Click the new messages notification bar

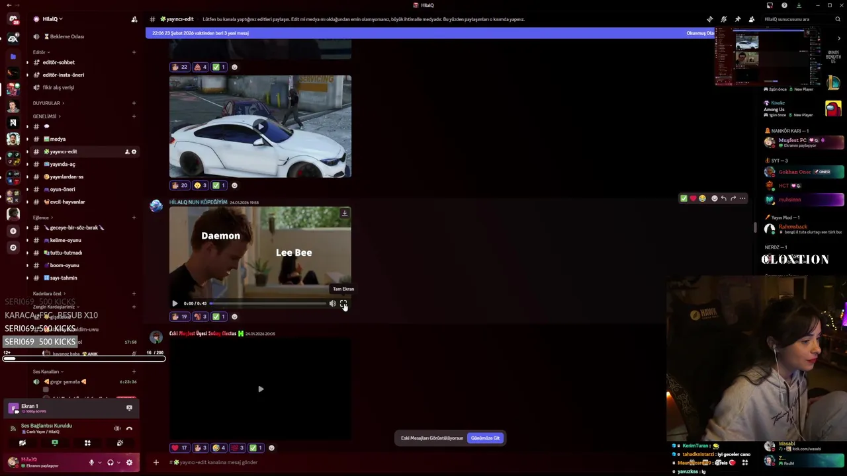pyautogui.click(x=430, y=33)
